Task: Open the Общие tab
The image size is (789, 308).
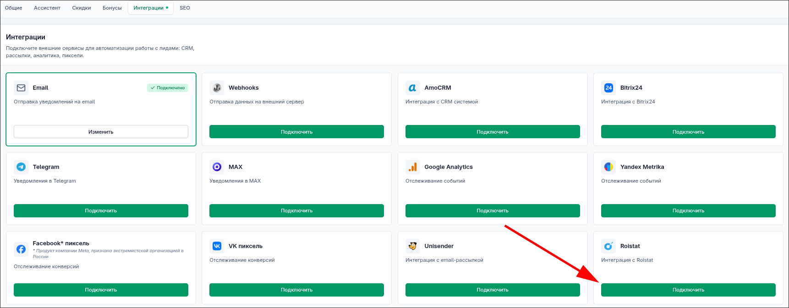Action: tap(14, 8)
